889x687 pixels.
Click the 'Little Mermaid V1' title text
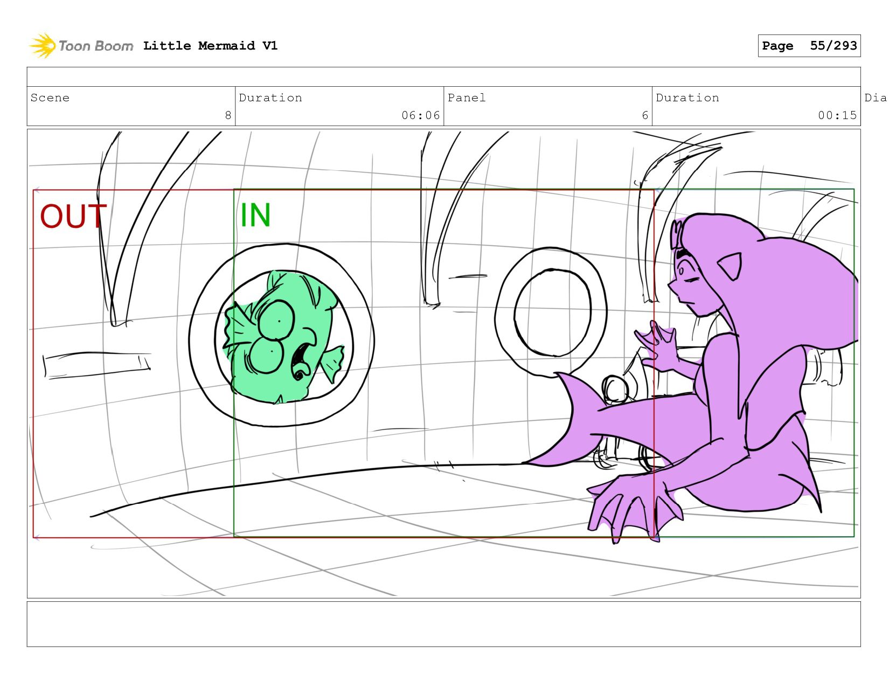[x=210, y=46]
